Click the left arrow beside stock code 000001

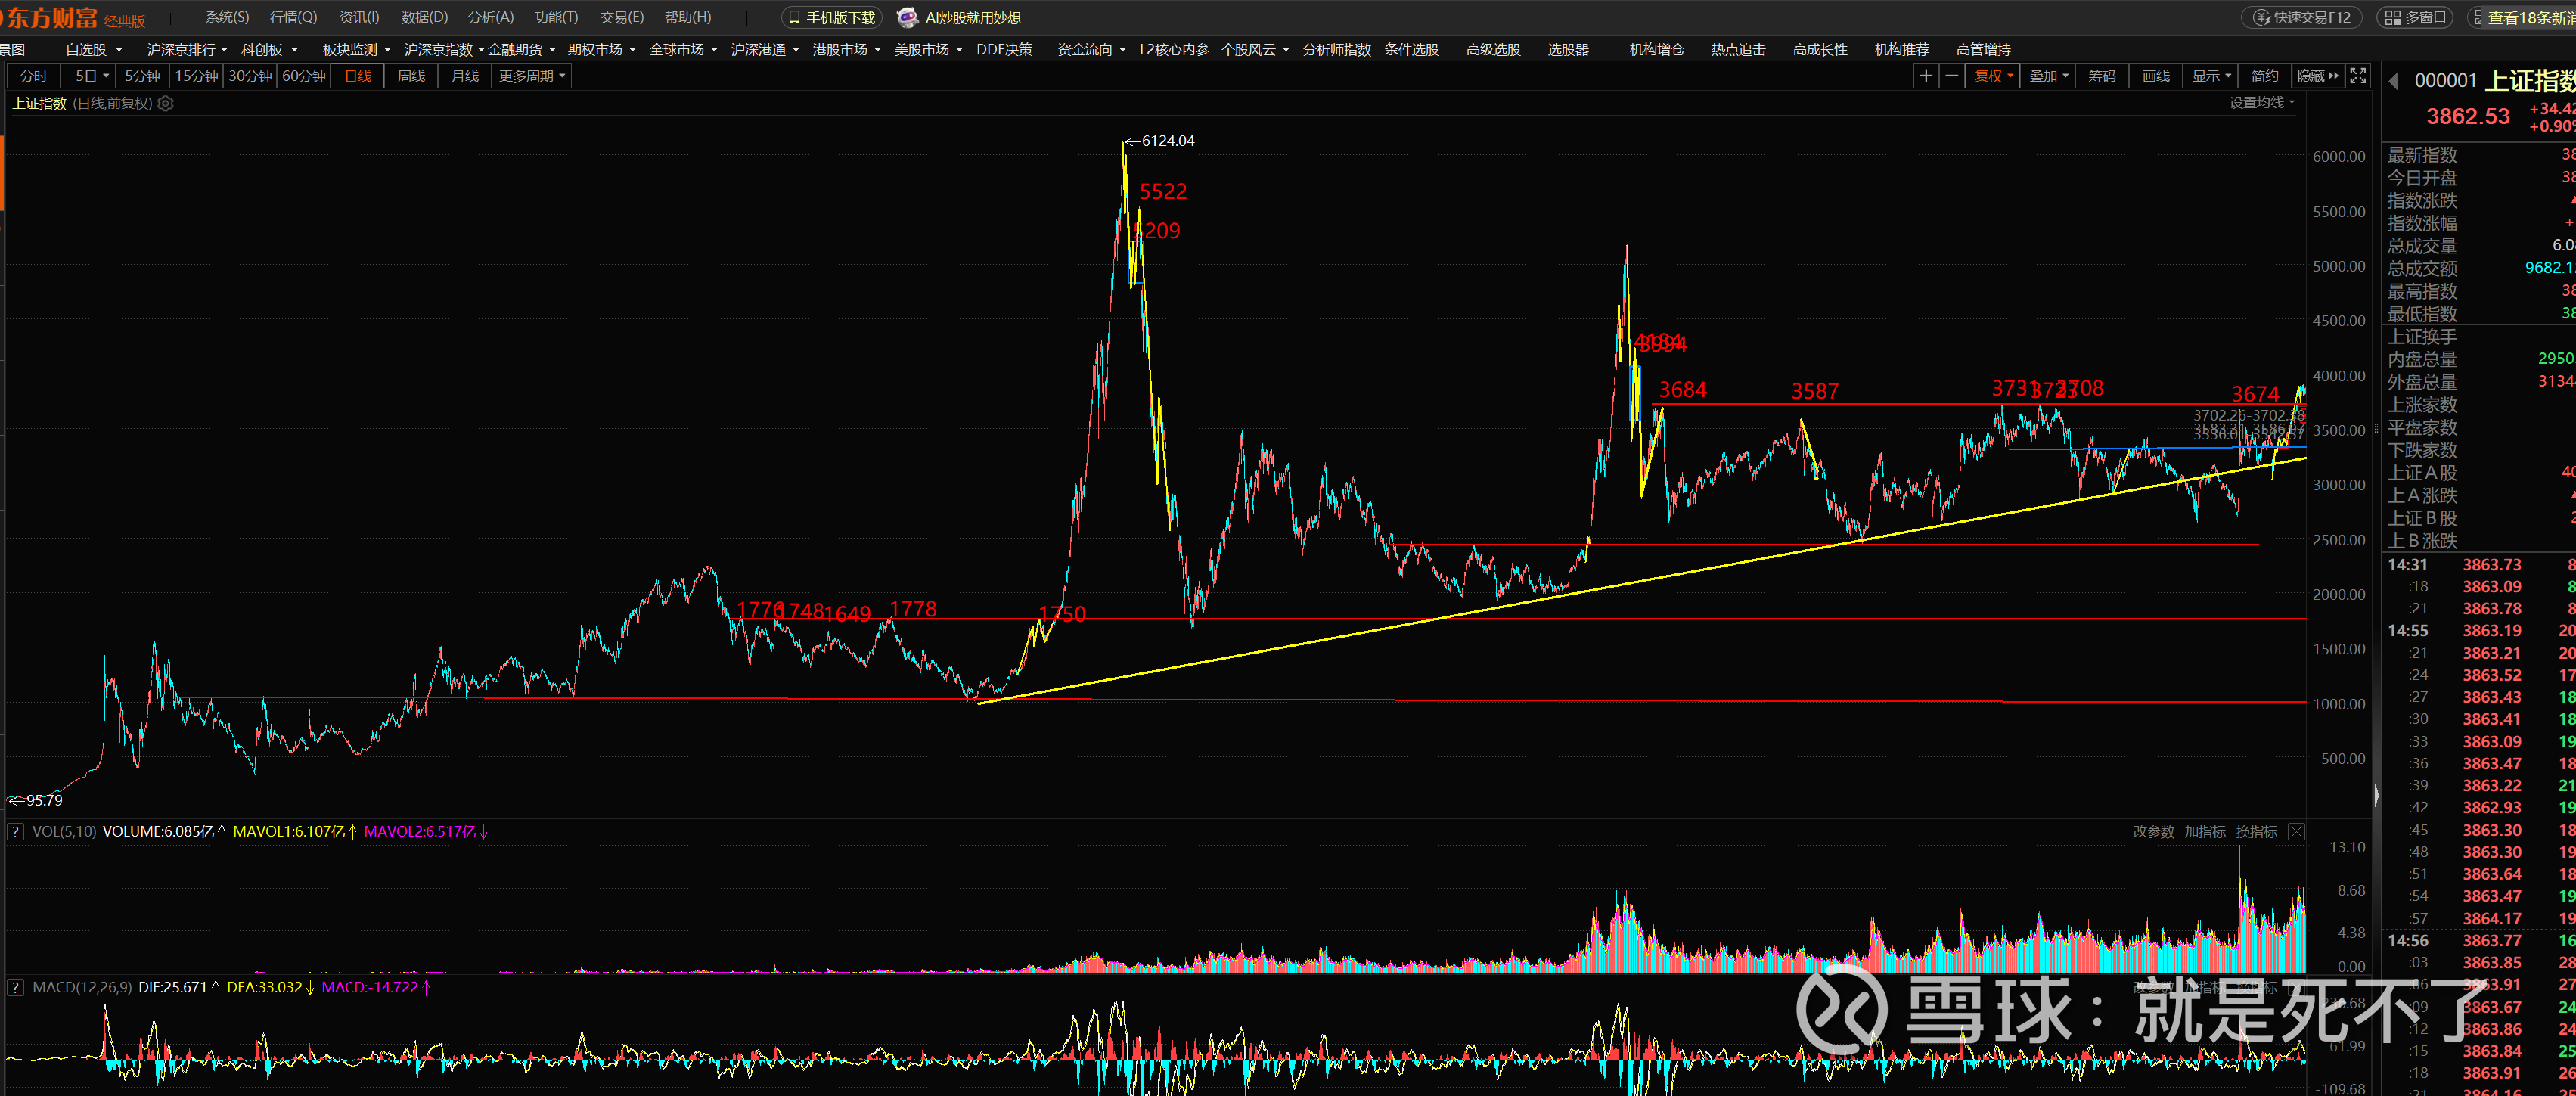click(x=2393, y=81)
